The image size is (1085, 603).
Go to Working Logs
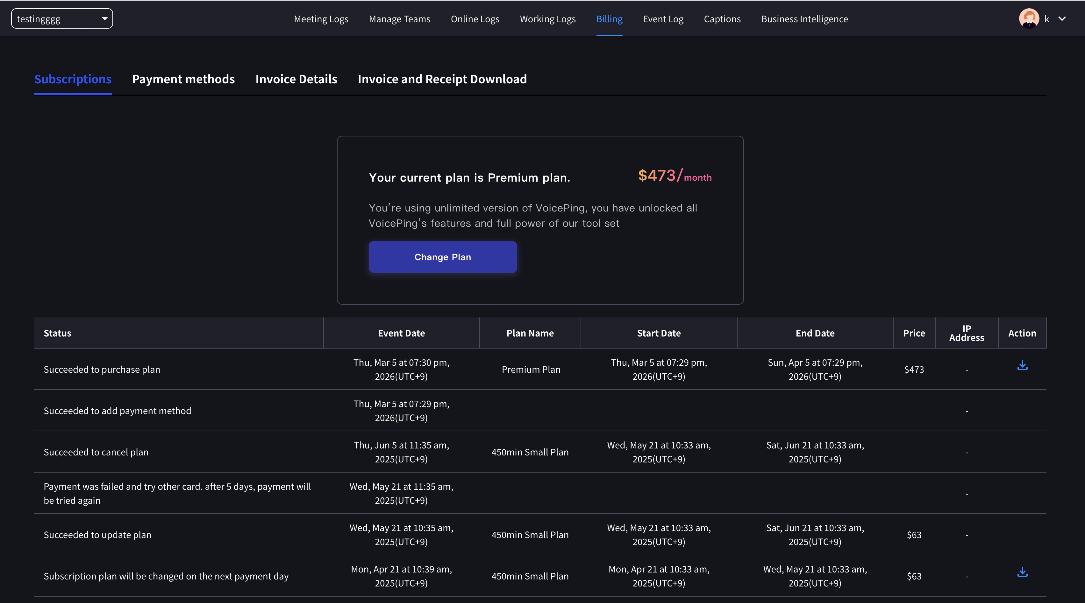click(547, 19)
